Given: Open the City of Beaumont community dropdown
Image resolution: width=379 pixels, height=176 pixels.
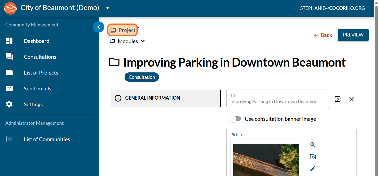Looking at the screenshot, I should [108, 8].
